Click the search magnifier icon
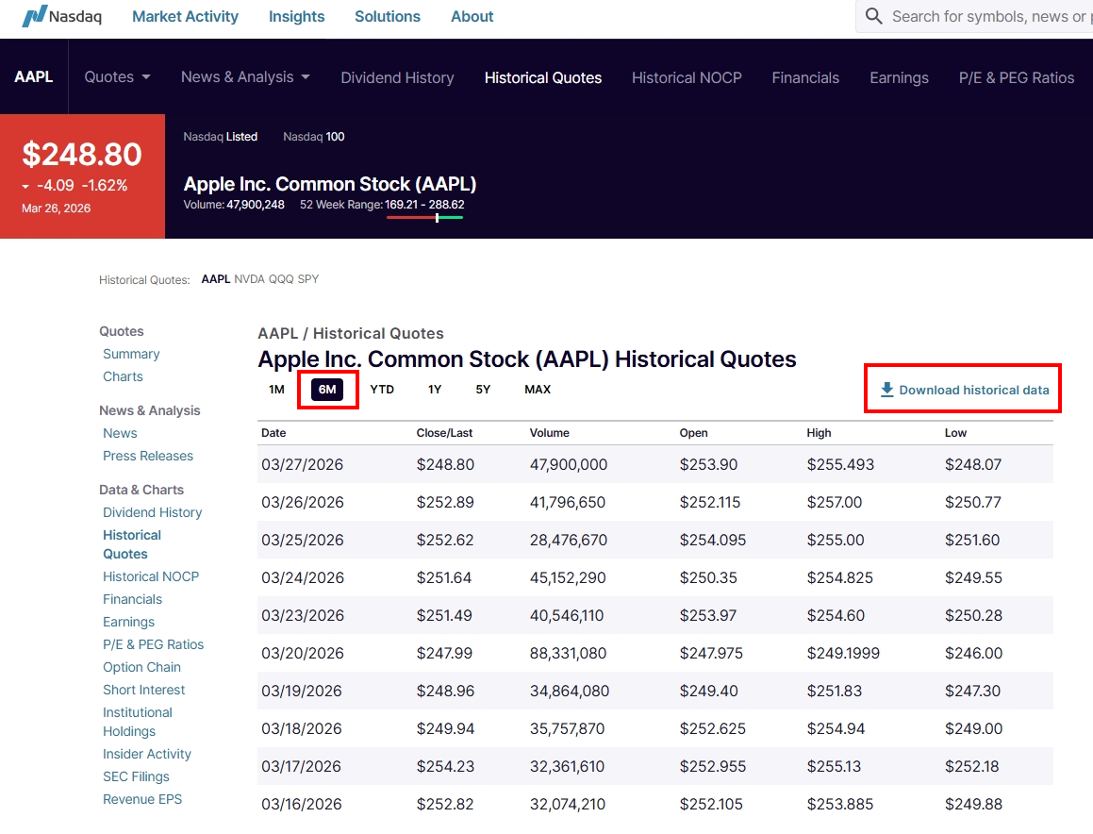The width and height of the screenshot is (1093, 834). pyautogui.click(x=873, y=16)
